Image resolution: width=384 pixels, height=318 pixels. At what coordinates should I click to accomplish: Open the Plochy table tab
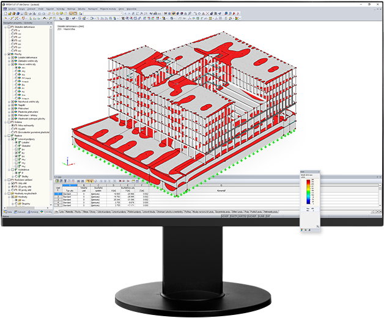78,212
